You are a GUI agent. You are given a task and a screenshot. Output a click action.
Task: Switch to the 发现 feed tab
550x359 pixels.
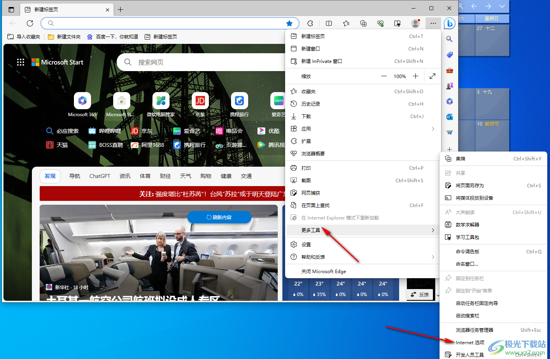(x=50, y=176)
